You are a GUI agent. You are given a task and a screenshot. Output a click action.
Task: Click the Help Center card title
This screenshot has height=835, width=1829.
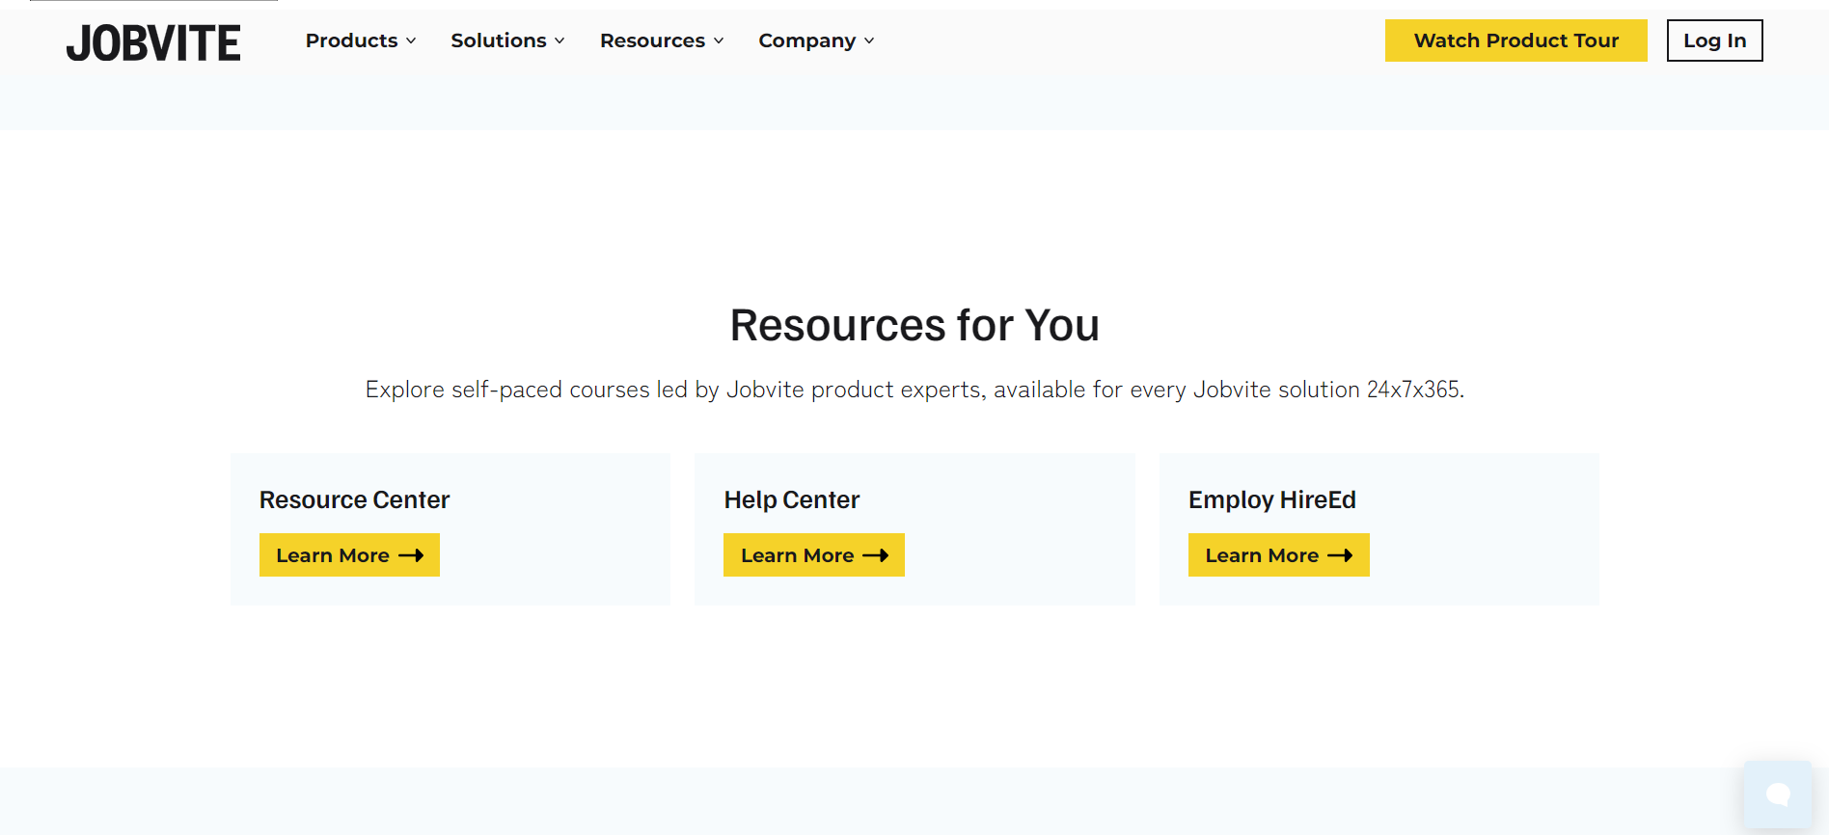[x=791, y=499]
